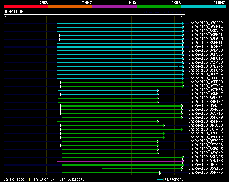Select the UniRef100_Q8L645 hit name
Image resolution: width=229 pixels, height=182 pixels.
point(205,39)
